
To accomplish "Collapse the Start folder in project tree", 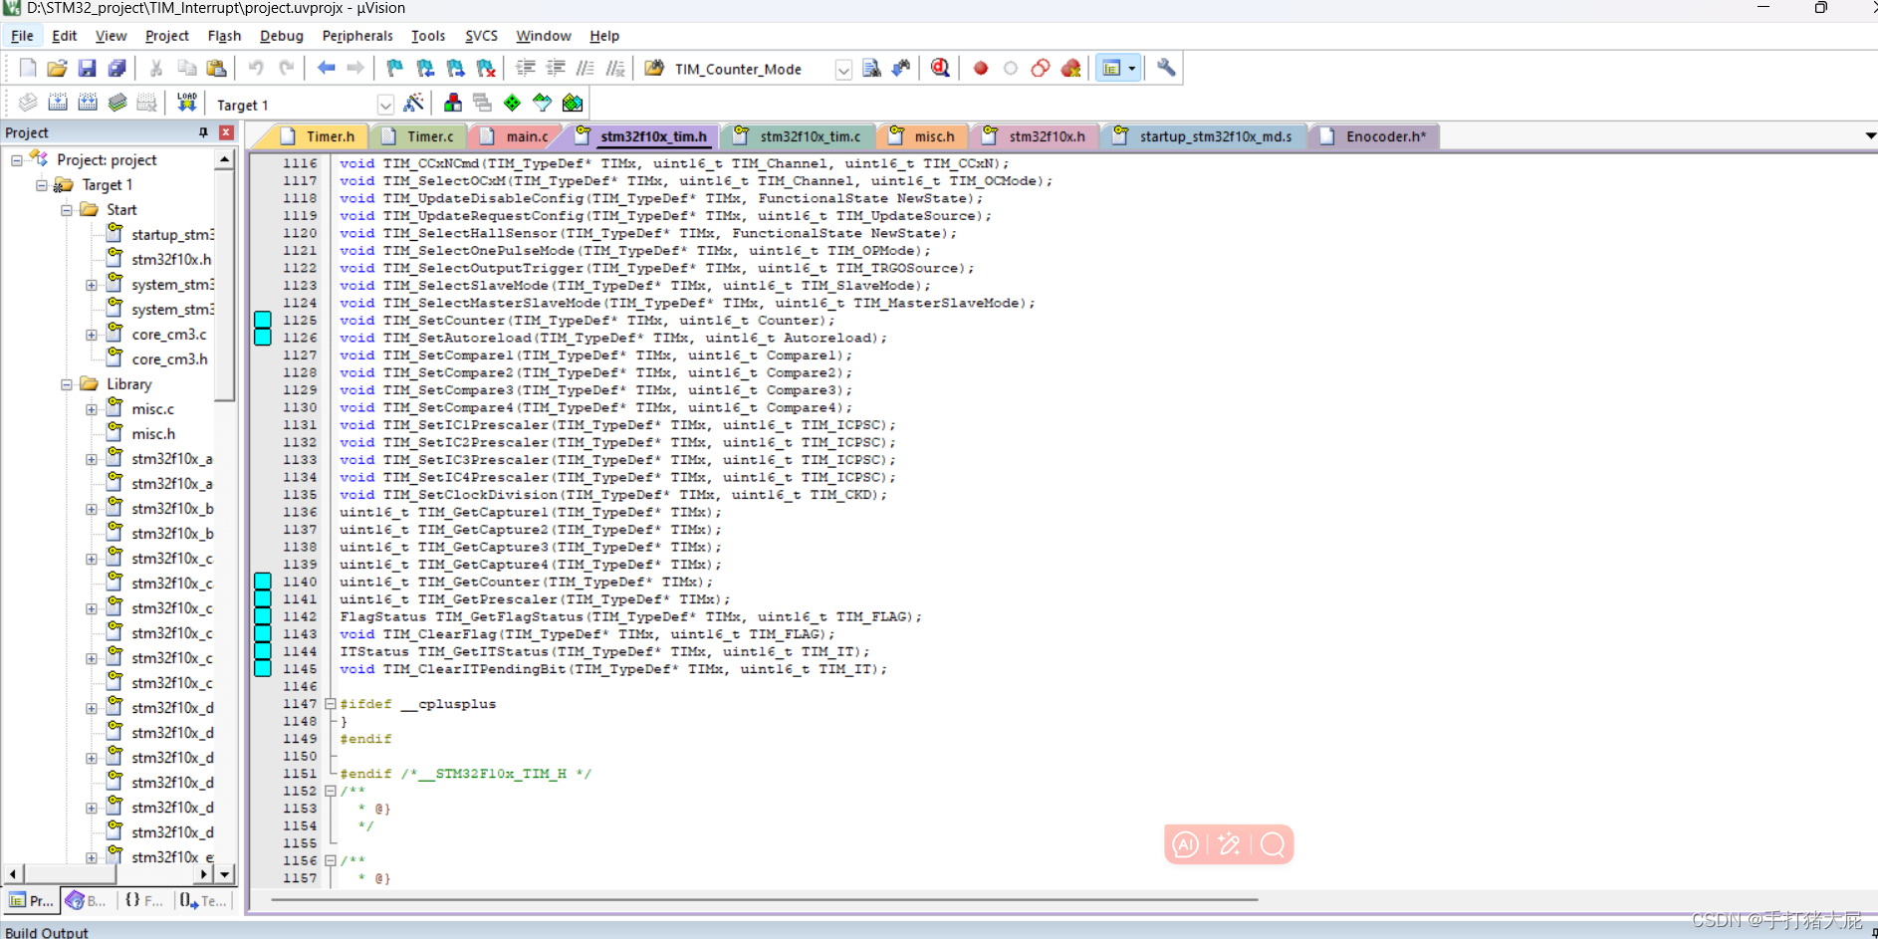I will [x=66, y=210].
